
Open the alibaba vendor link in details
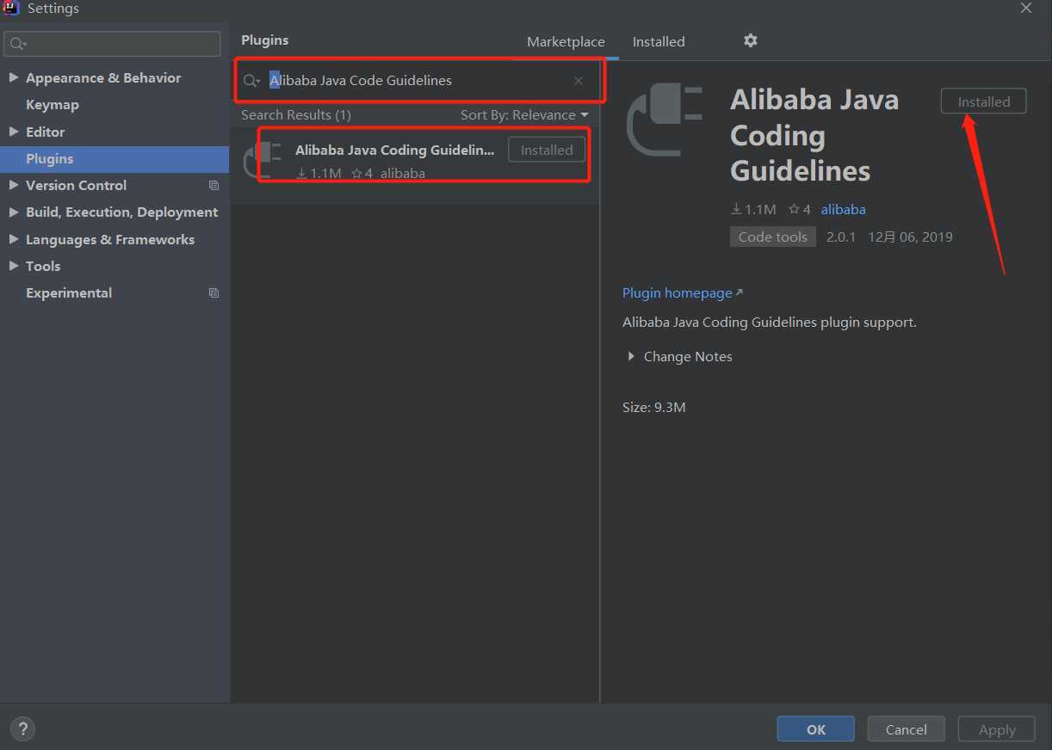(844, 209)
